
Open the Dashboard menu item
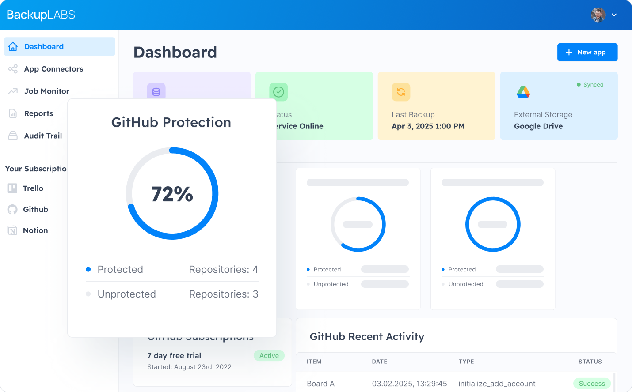(x=60, y=46)
